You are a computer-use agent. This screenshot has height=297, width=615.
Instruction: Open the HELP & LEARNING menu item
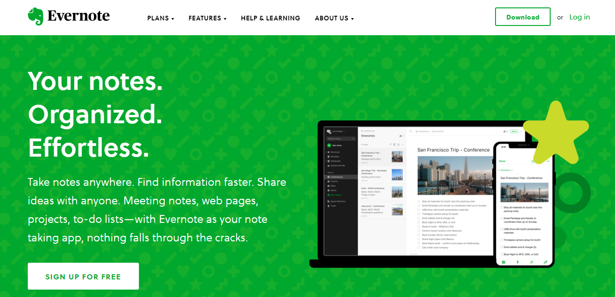pyautogui.click(x=270, y=18)
